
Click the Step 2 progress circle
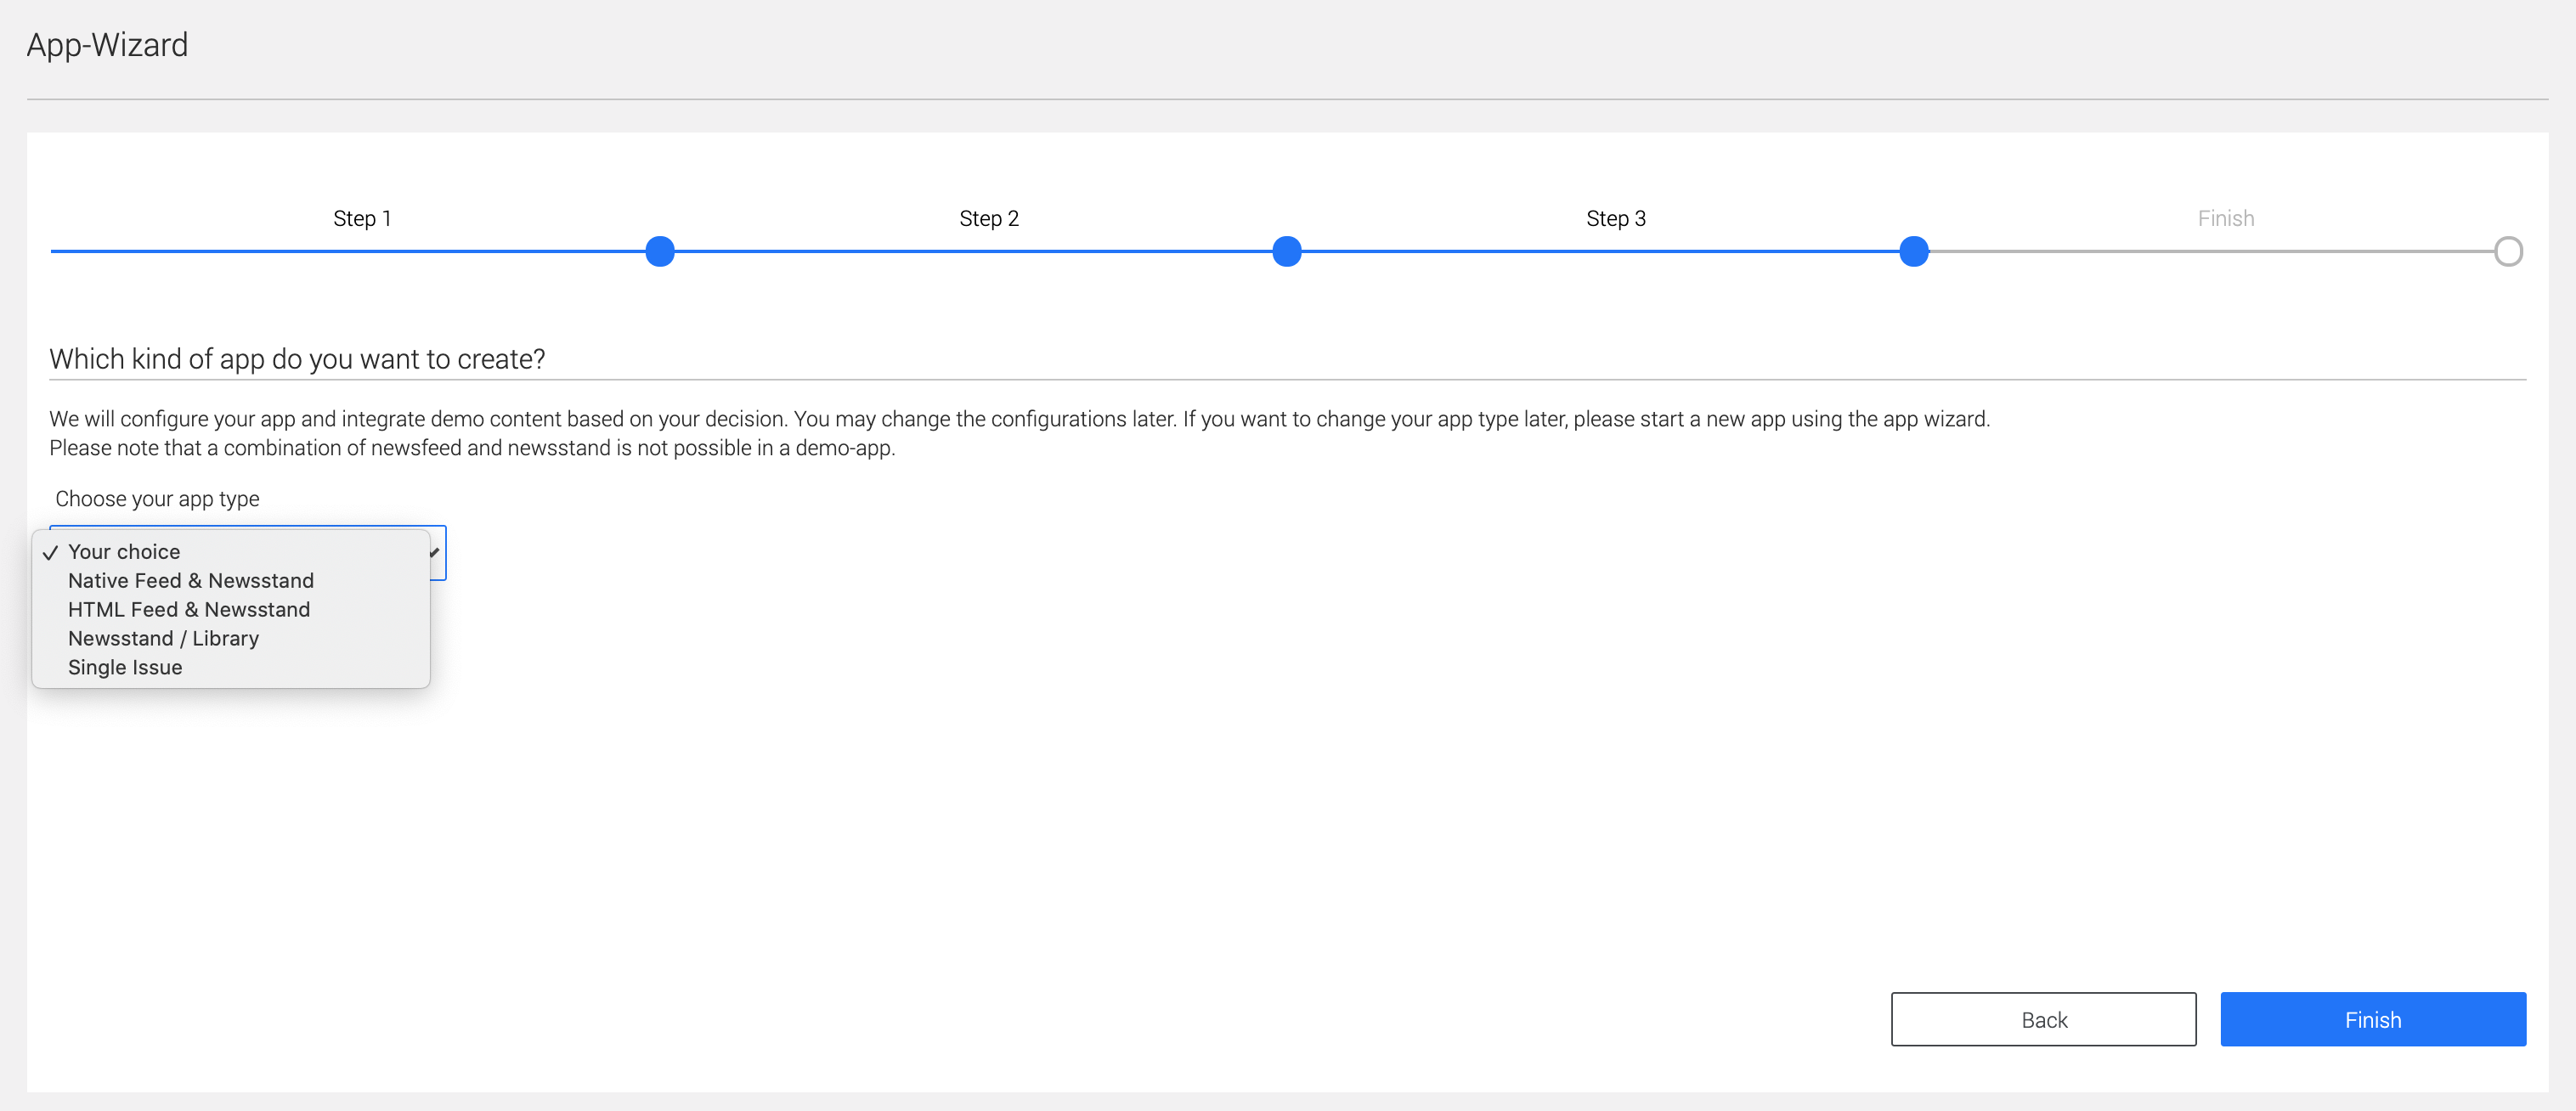(1287, 251)
